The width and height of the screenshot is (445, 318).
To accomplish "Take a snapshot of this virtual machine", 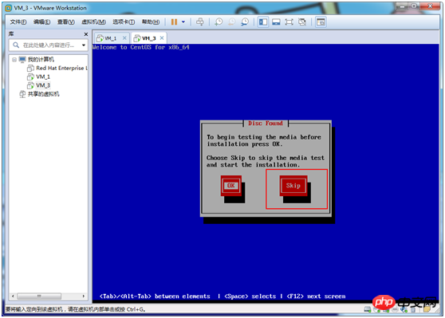I will pos(219,22).
